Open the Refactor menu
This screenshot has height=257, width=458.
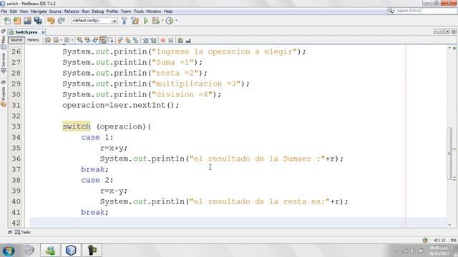tap(72, 11)
